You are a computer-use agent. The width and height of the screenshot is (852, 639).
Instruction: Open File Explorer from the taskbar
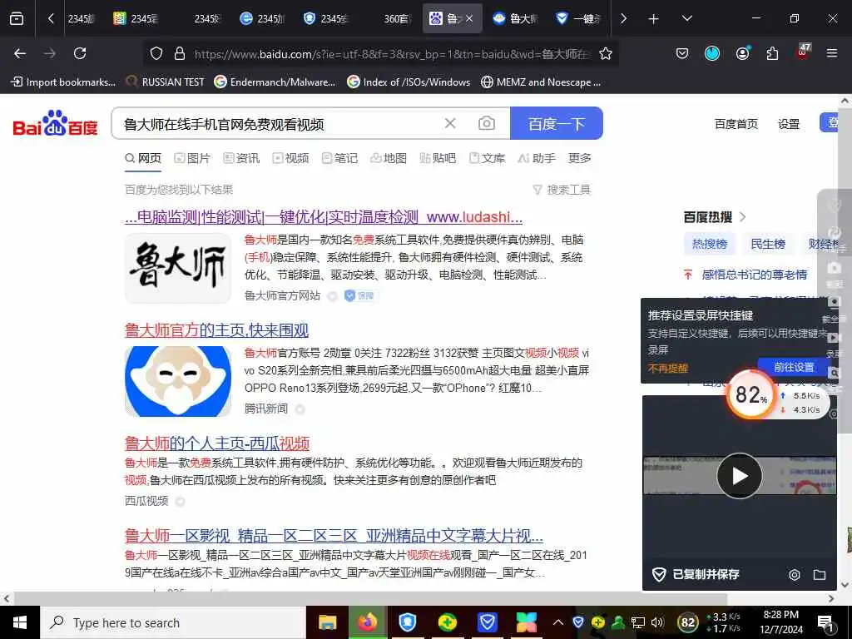click(327, 622)
